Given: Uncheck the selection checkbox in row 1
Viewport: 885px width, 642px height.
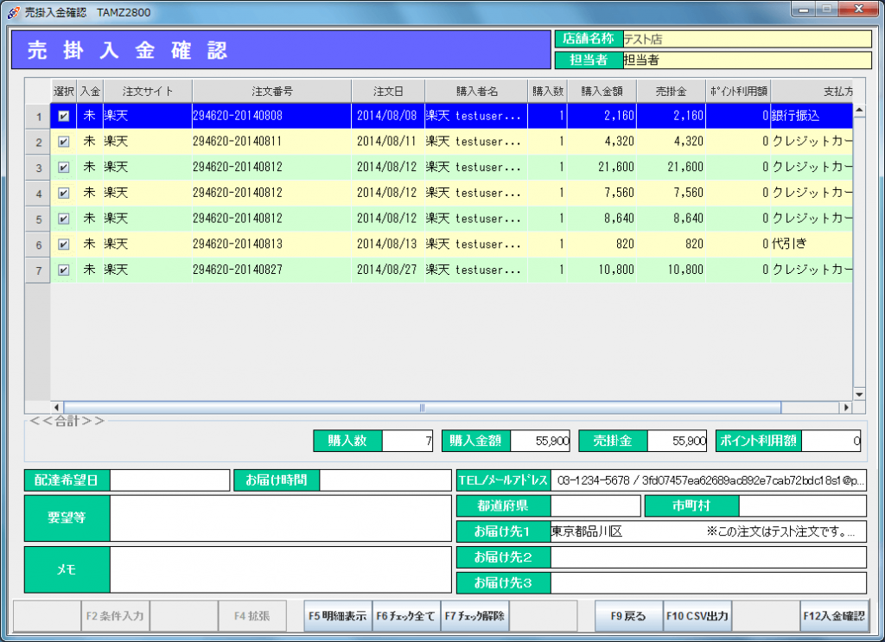Looking at the screenshot, I should [64, 116].
